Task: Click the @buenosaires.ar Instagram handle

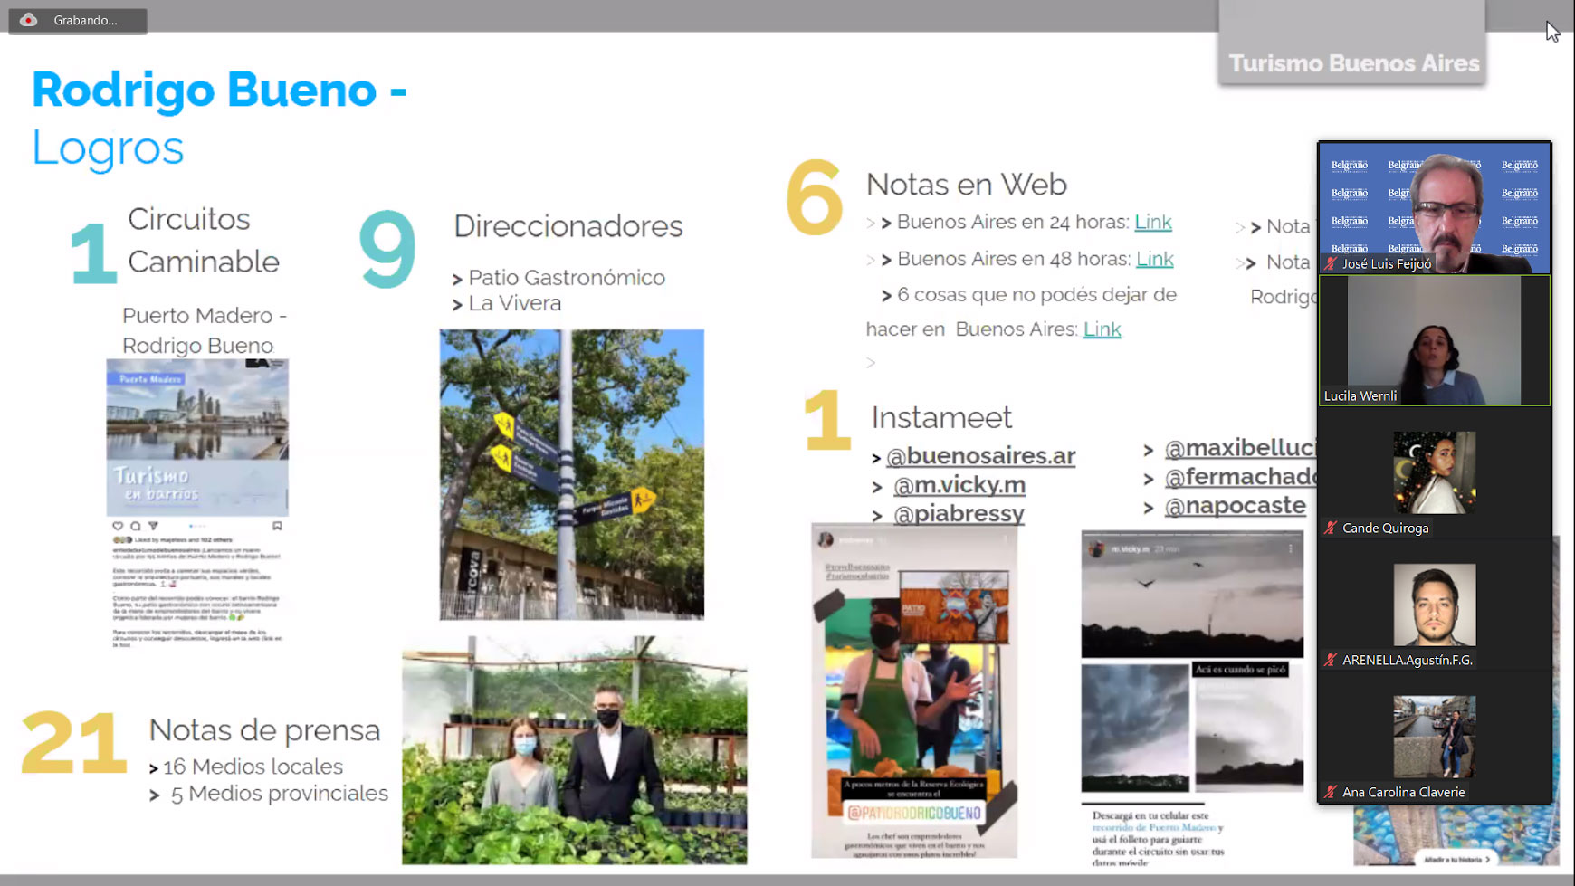Action: pyautogui.click(x=980, y=456)
